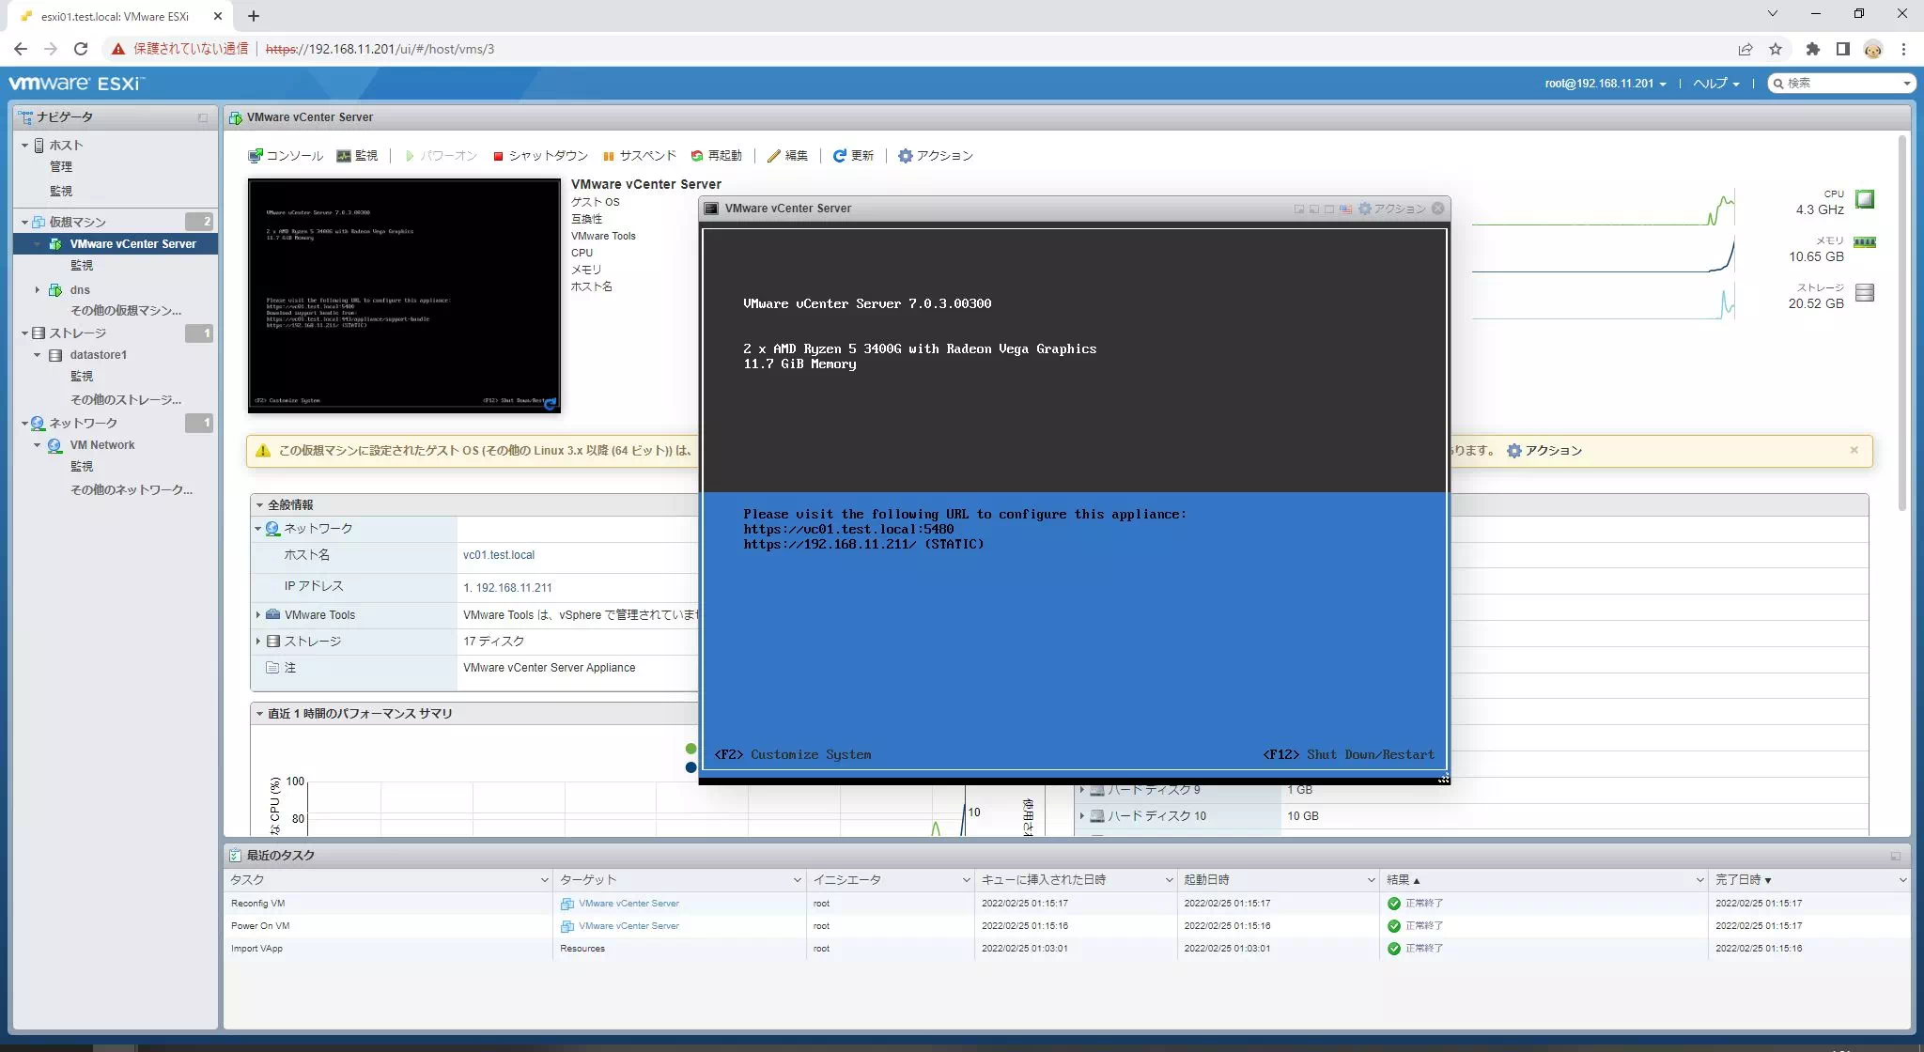Select datastore1 in the navigator

pyautogui.click(x=98, y=355)
